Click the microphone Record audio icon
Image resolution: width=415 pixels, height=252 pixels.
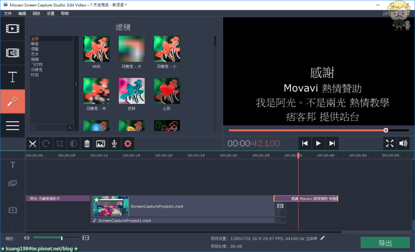(114, 144)
